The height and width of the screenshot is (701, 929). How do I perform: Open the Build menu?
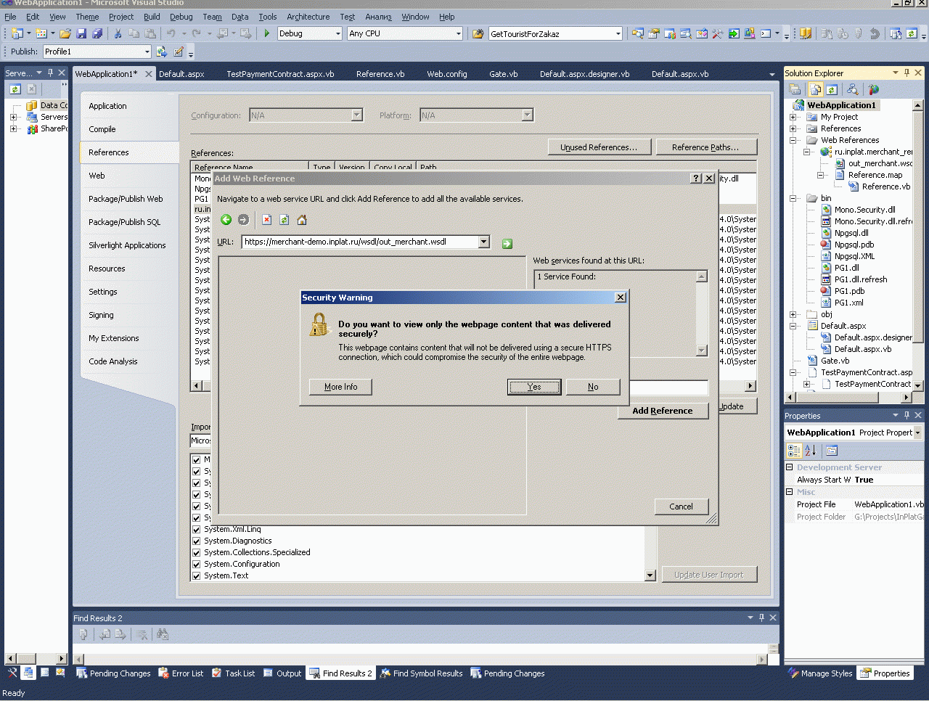(152, 17)
